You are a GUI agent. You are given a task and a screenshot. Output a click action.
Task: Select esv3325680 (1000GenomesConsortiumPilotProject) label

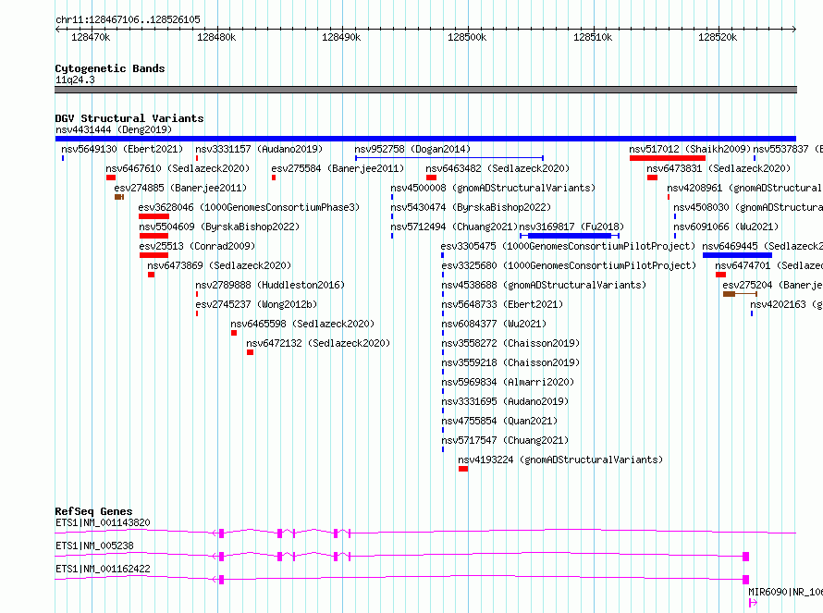(569, 265)
